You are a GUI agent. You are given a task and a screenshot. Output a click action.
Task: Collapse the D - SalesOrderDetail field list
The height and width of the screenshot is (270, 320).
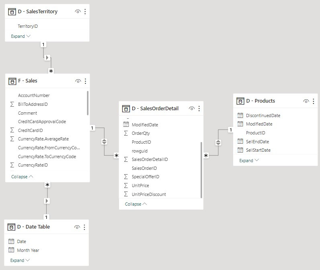click(x=136, y=204)
